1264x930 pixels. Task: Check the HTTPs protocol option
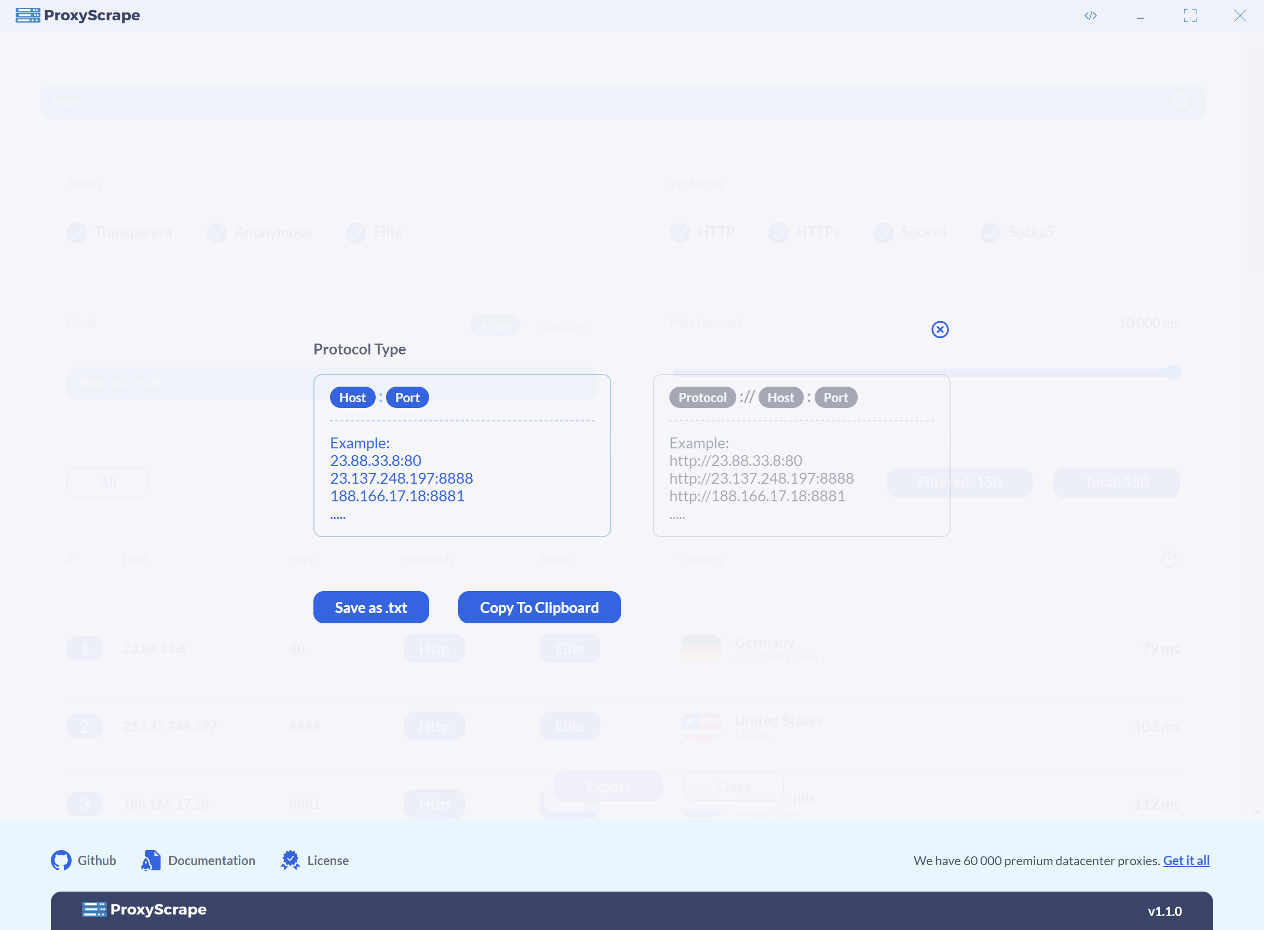779,232
